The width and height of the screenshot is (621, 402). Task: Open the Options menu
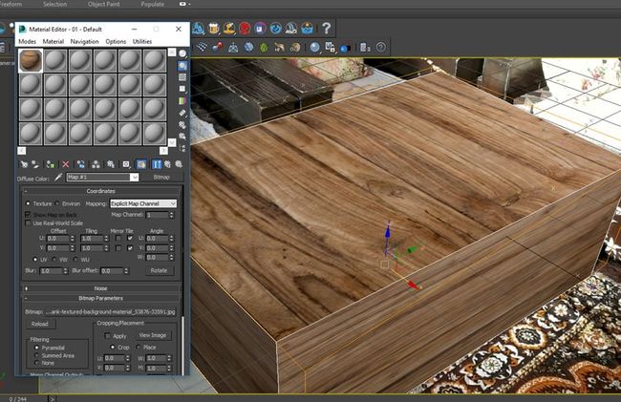[x=116, y=42]
